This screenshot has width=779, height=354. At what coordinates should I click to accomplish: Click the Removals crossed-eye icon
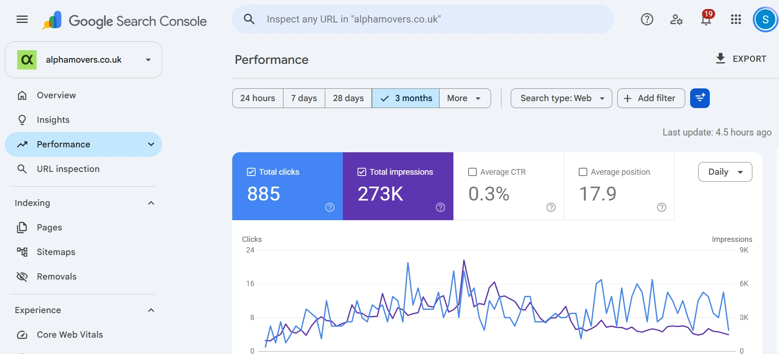tap(22, 277)
